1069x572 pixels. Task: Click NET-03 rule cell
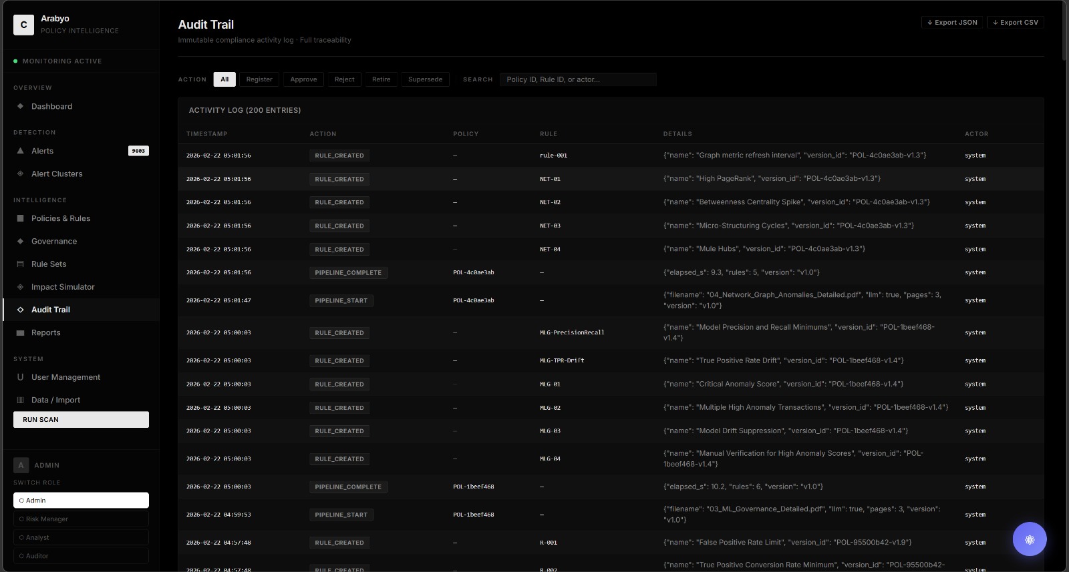[550, 226]
